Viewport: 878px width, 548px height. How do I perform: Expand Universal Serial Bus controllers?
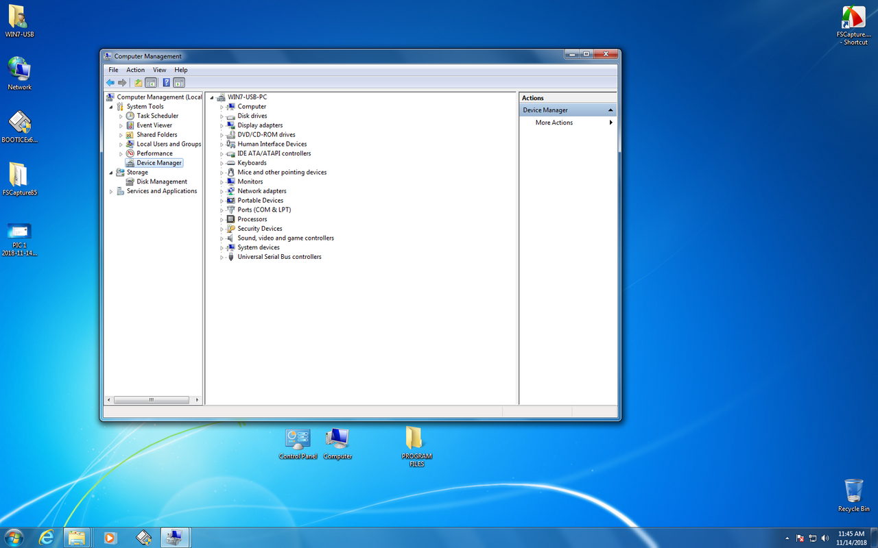[222, 258]
